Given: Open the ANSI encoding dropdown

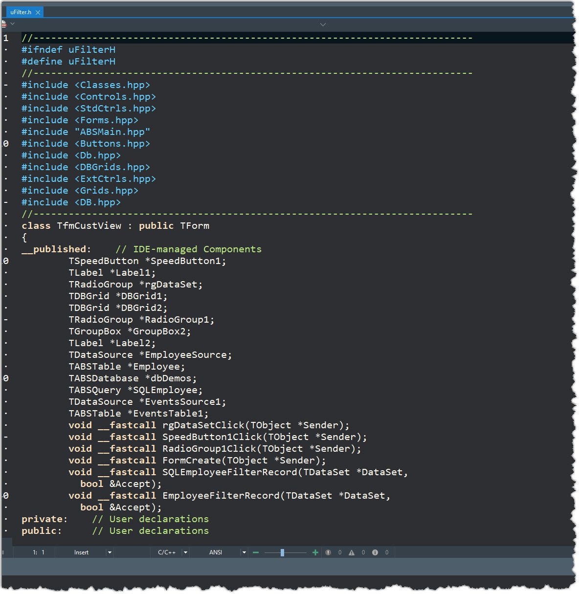Looking at the screenshot, I should [244, 552].
